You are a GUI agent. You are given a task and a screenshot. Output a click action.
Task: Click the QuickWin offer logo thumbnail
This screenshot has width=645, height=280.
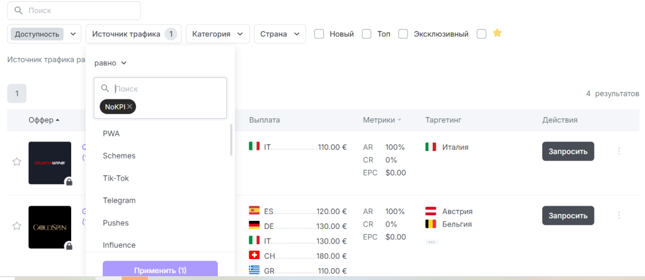point(50,163)
